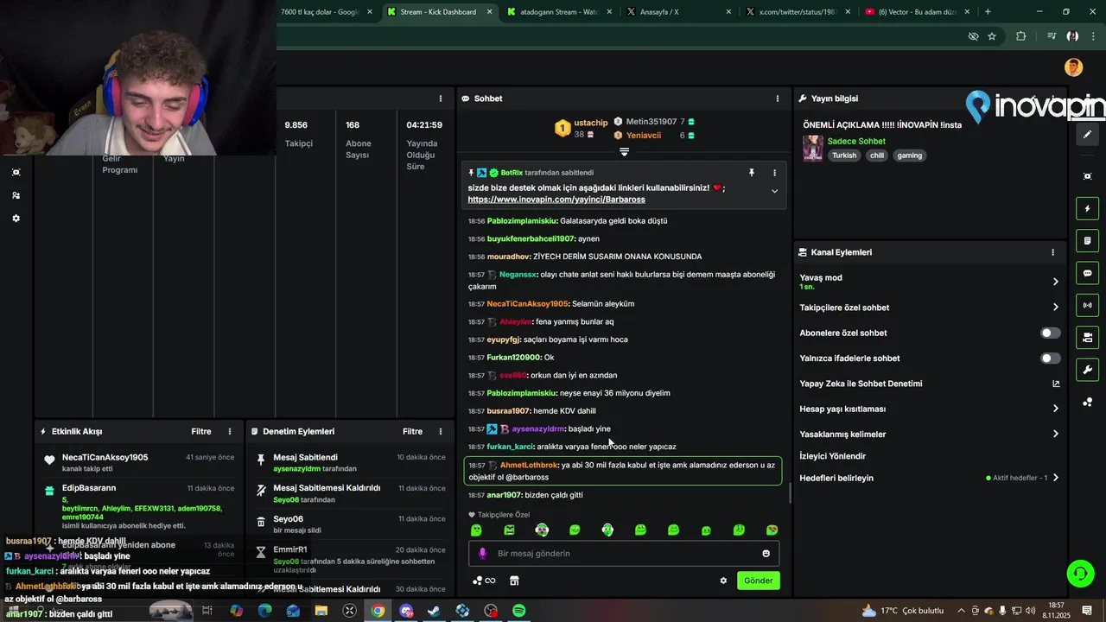Switch to the Vector YouTube tab
Image resolution: width=1106 pixels, height=622 pixels.
click(x=918, y=12)
